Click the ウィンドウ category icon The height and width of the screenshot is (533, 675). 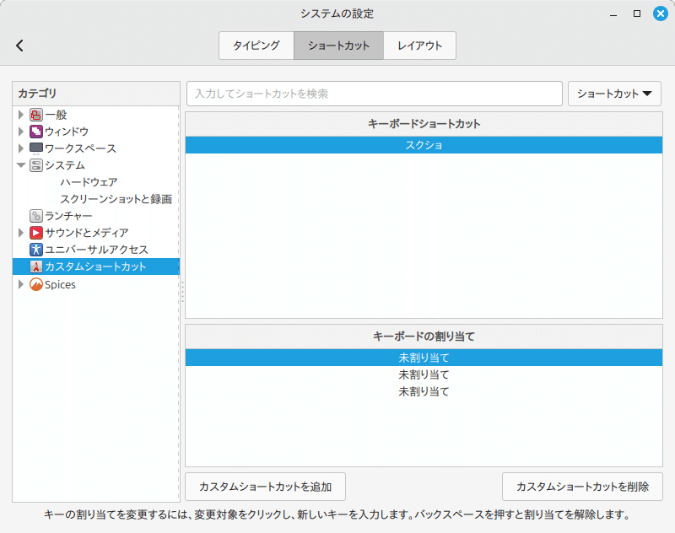tap(36, 132)
